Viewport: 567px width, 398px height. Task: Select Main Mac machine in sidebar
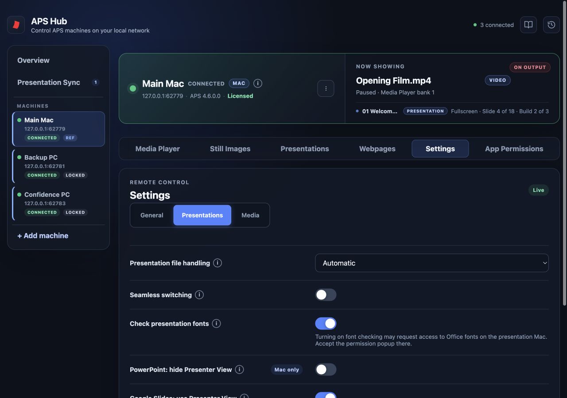pyautogui.click(x=58, y=129)
